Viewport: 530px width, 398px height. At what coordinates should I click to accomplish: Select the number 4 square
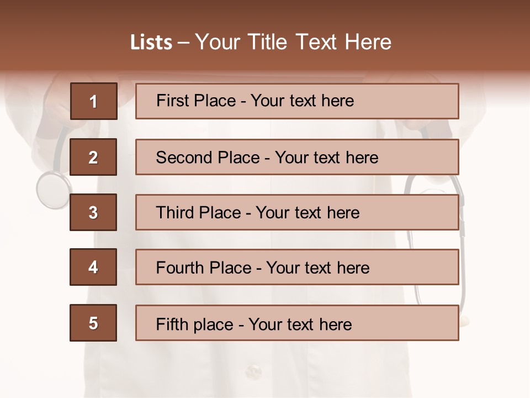coord(93,267)
